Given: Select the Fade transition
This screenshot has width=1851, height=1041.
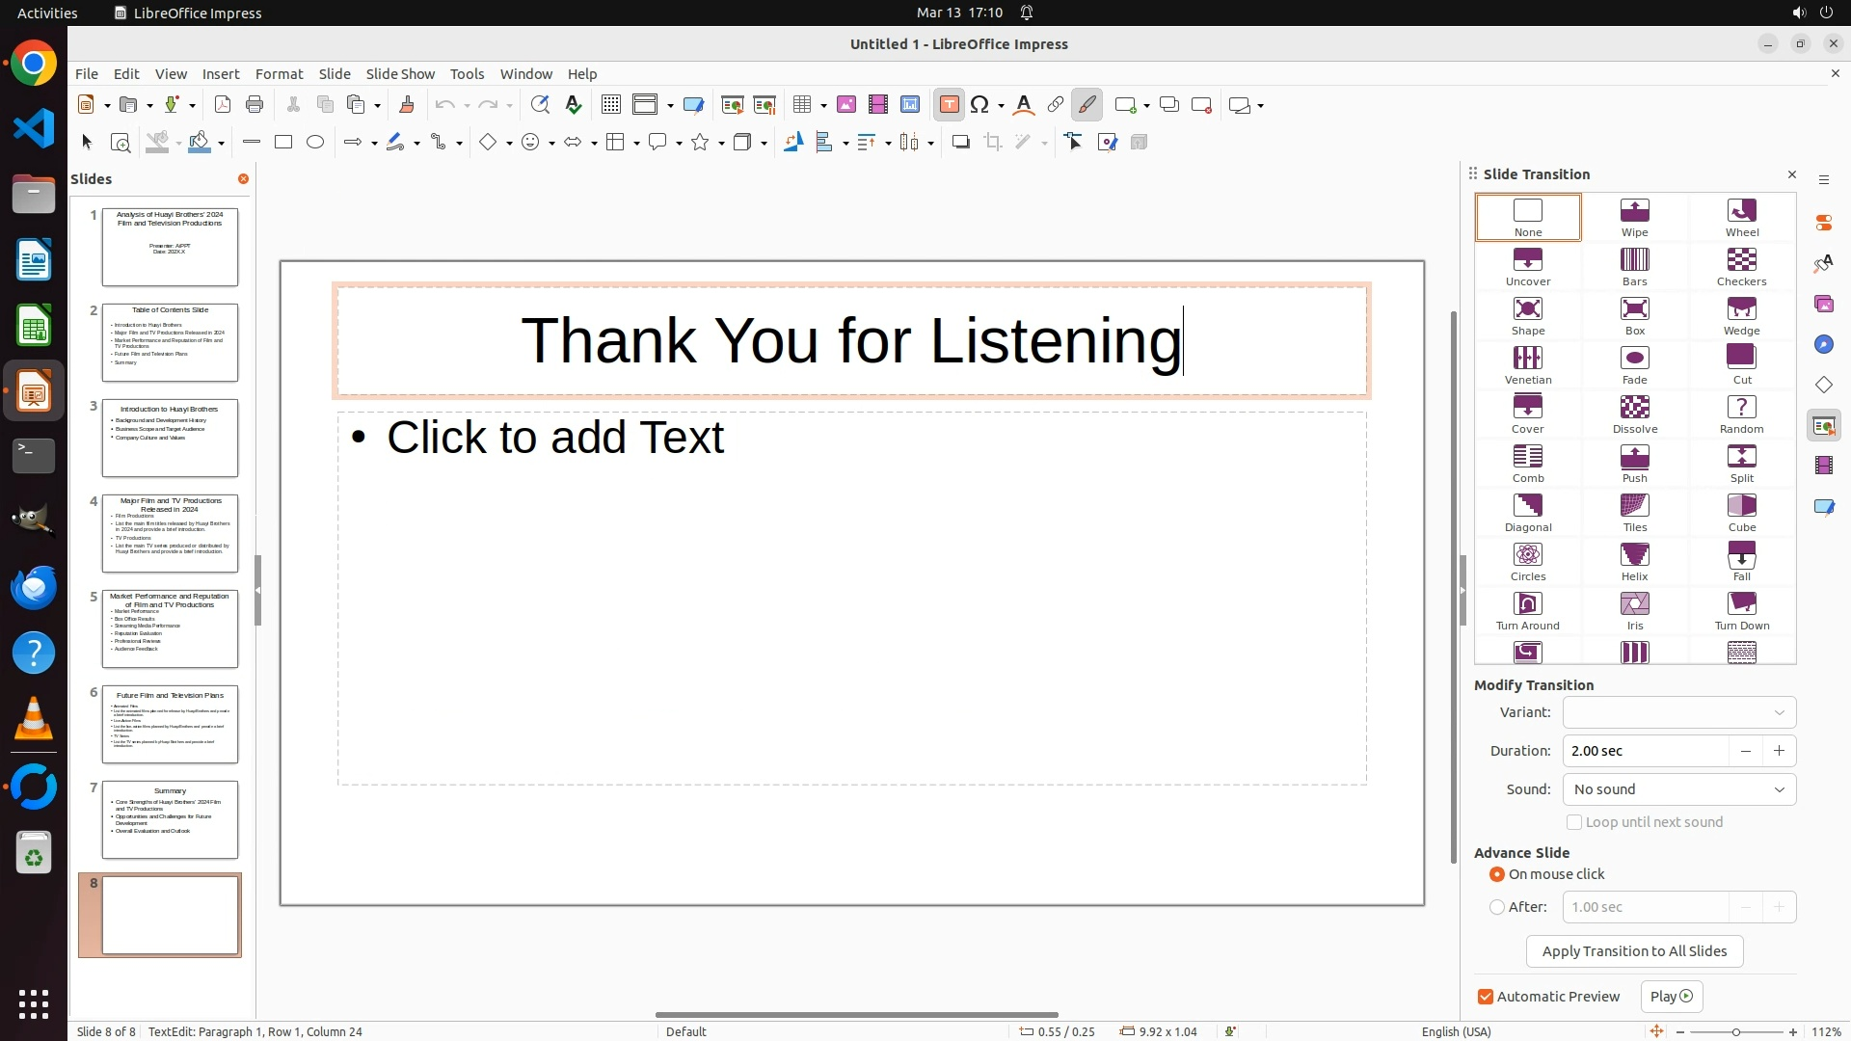Looking at the screenshot, I should [1634, 365].
